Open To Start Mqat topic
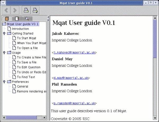Viewport: 159px width, 122px height. tap(26, 38)
